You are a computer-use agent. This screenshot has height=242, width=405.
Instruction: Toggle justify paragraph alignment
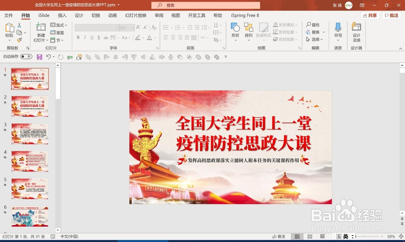[x=187, y=38]
